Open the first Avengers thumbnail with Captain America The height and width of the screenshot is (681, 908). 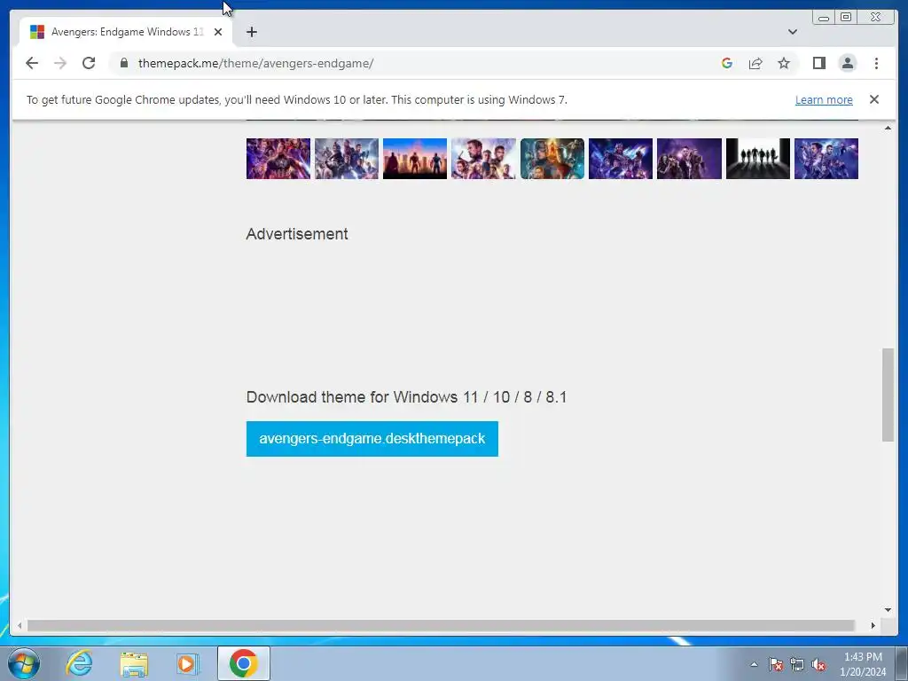[x=278, y=159]
